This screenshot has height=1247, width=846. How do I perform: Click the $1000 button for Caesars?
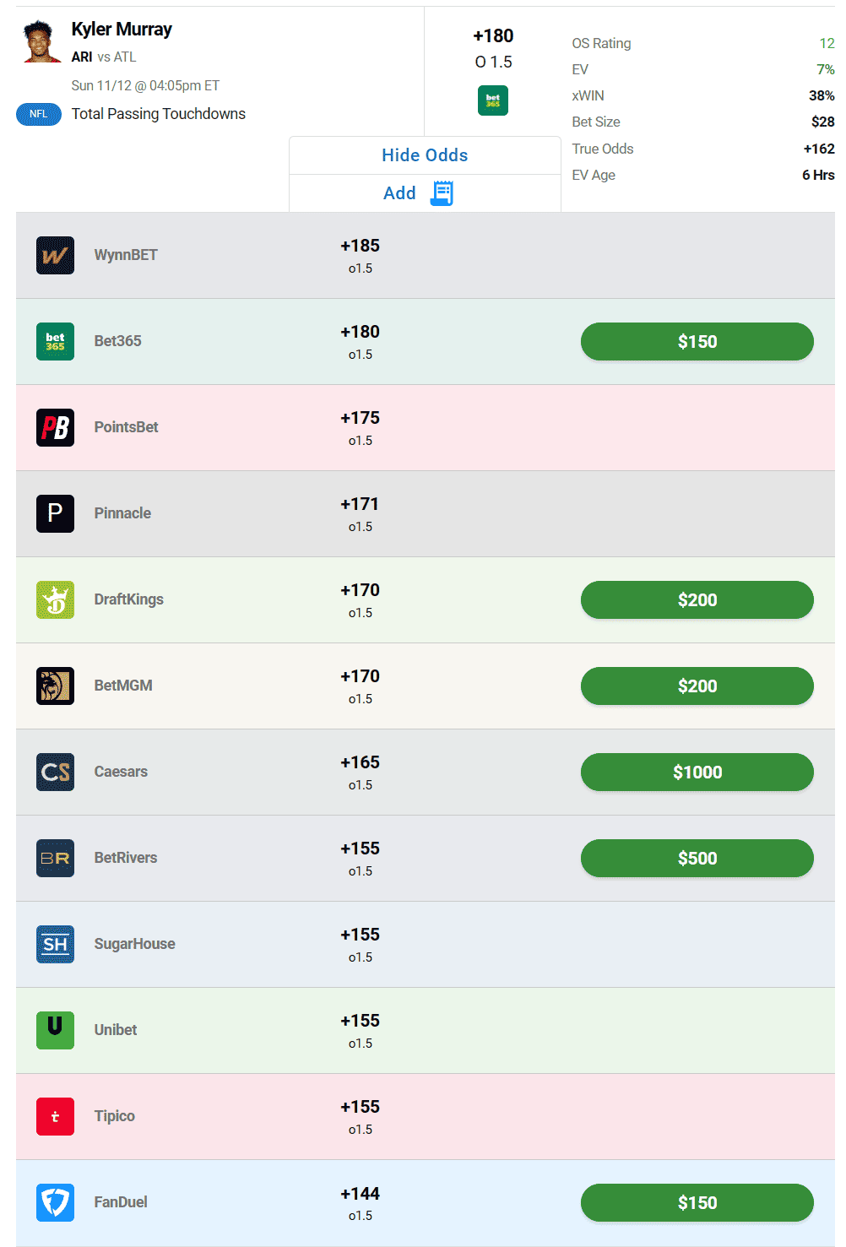pos(697,772)
